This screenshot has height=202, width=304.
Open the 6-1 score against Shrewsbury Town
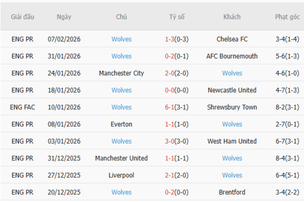(170, 107)
